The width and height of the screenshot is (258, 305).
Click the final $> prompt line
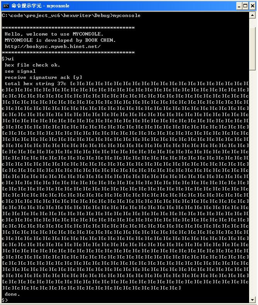point(5,300)
